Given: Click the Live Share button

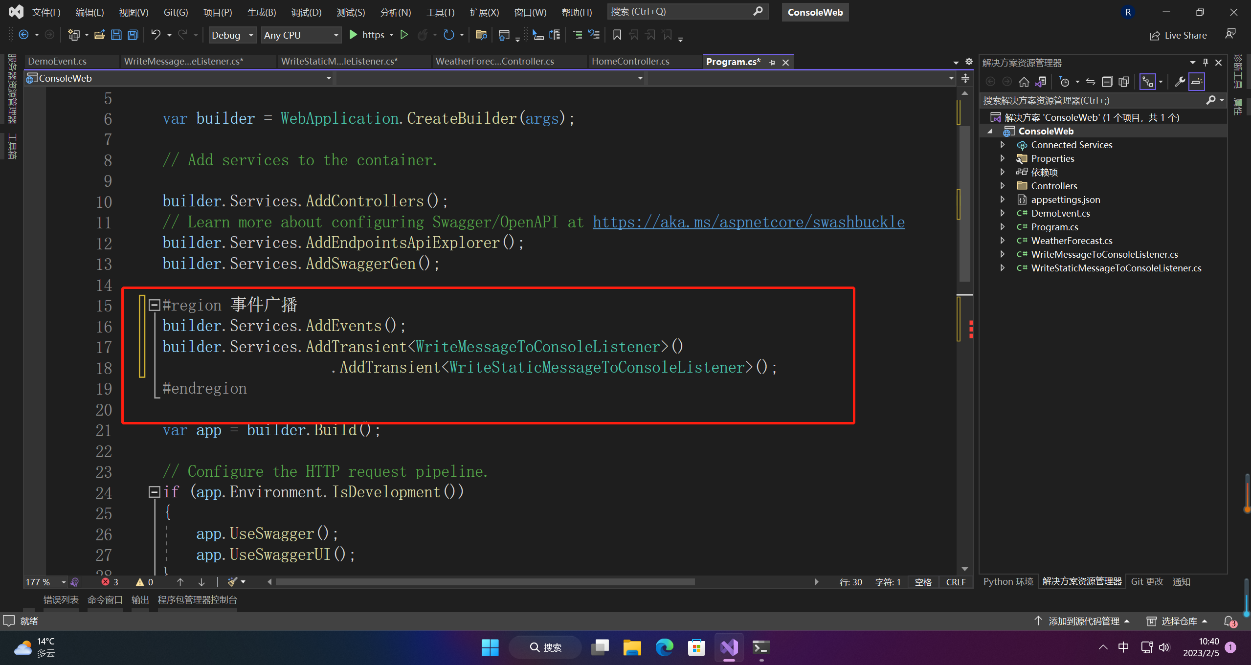Looking at the screenshot, I should (1178, 35).
